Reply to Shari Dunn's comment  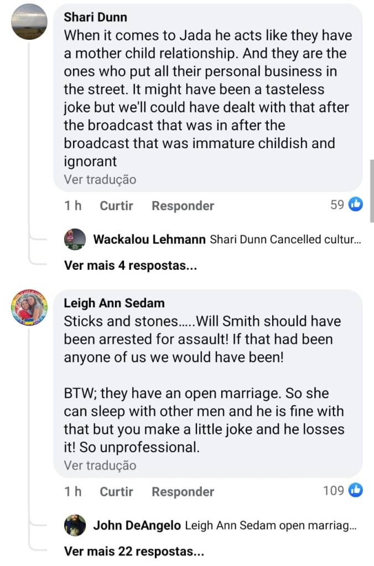click(x=183, y=206)
